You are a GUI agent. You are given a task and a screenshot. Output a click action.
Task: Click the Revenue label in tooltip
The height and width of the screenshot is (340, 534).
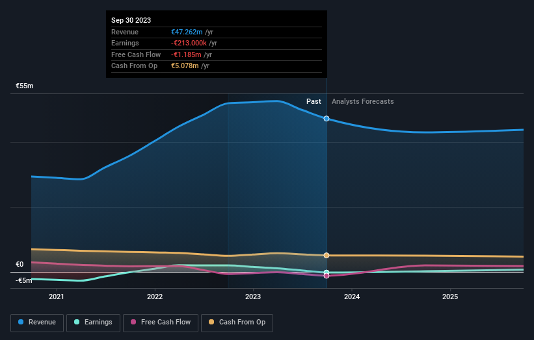[125, 32]
